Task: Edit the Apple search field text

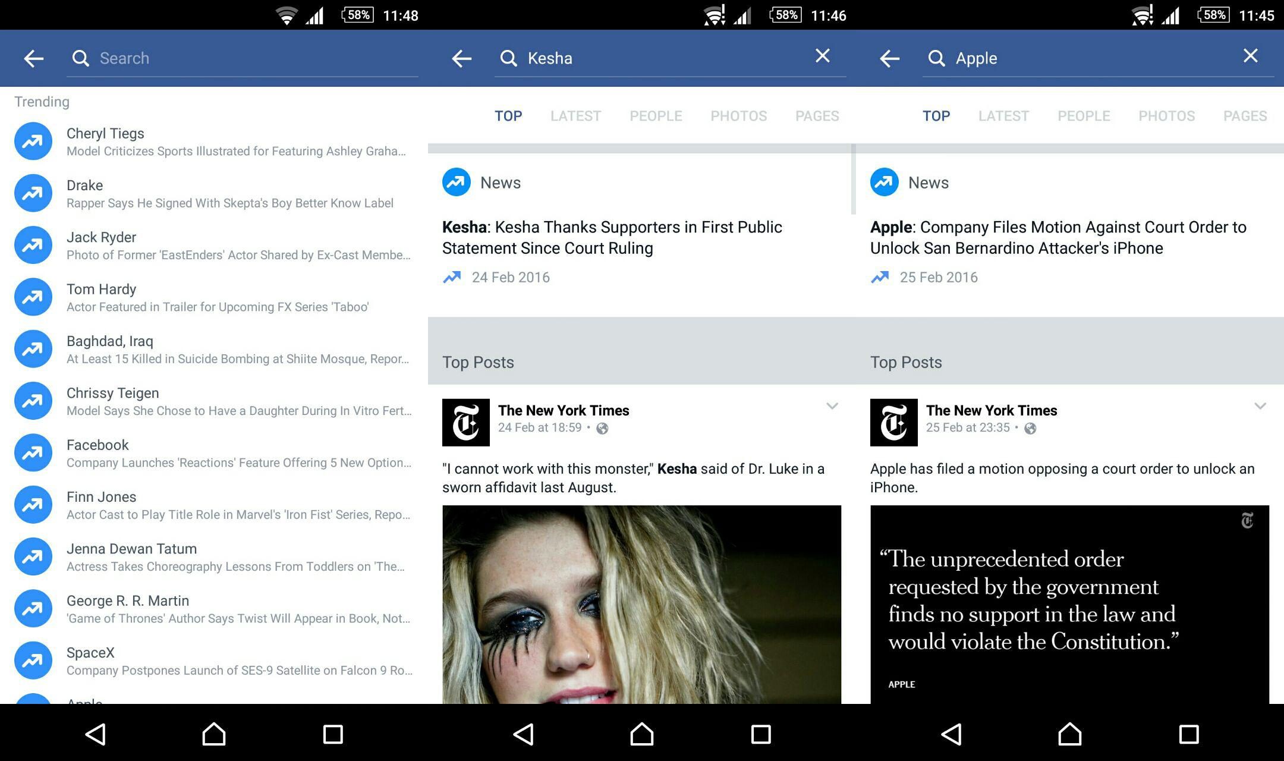Action: pyautogui.click(x=1098, y=58)
